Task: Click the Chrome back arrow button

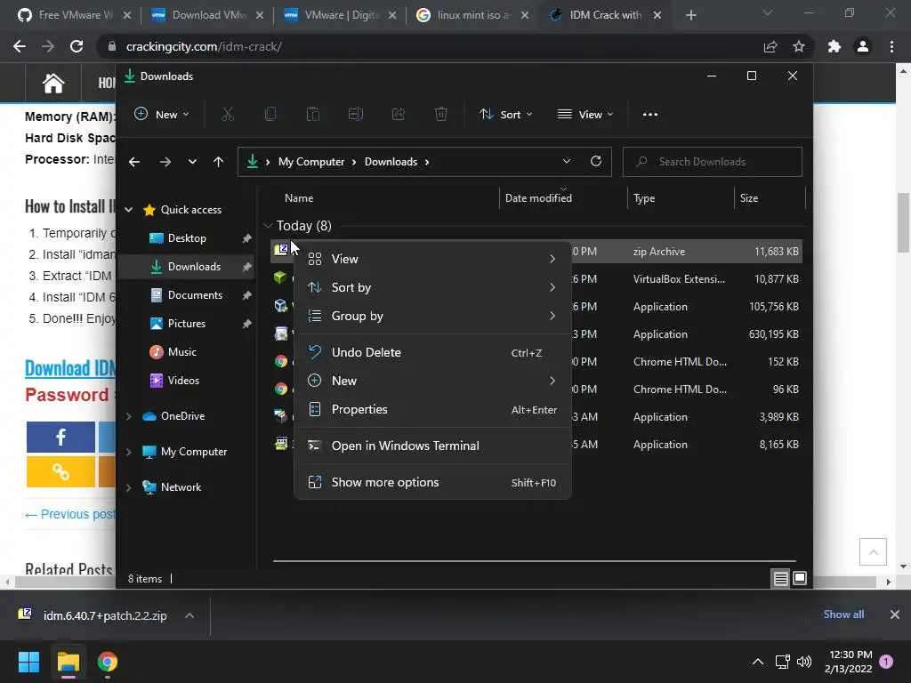Action: 20,46
